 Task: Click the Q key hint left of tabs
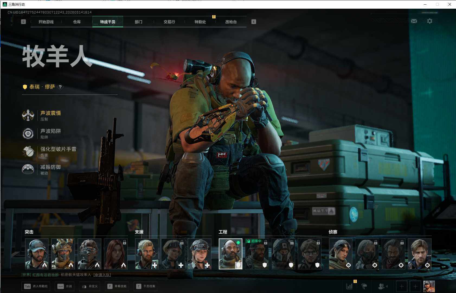pyautogui.click(x=24, y=22)
